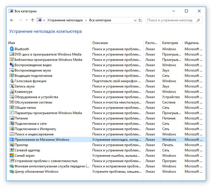Go up one level with up arrow

(33, 20)
